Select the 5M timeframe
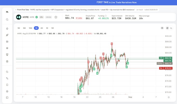This screenshot has width=177, height=104. point(24,28)
